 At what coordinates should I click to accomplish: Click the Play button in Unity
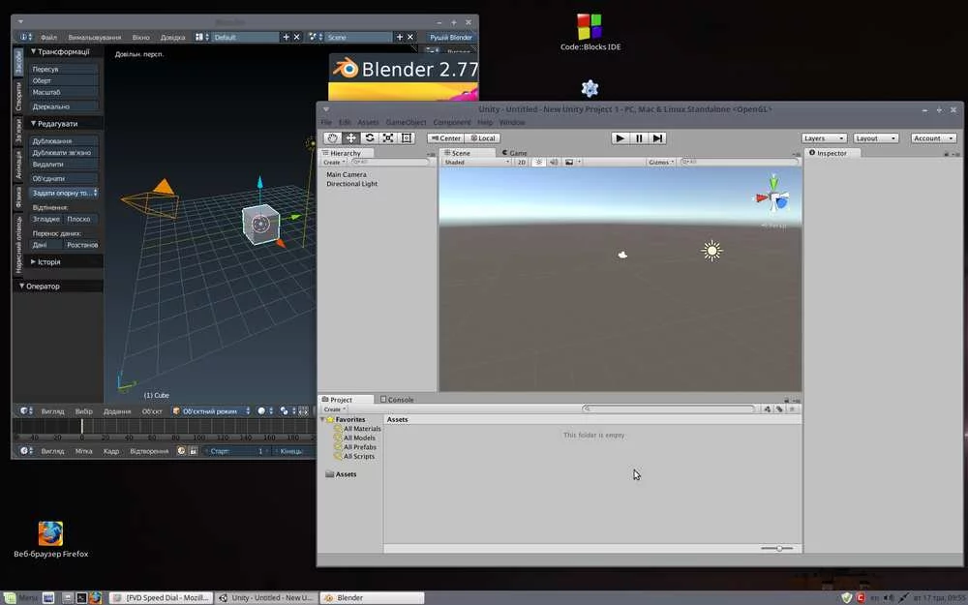(x=620, y=138)
